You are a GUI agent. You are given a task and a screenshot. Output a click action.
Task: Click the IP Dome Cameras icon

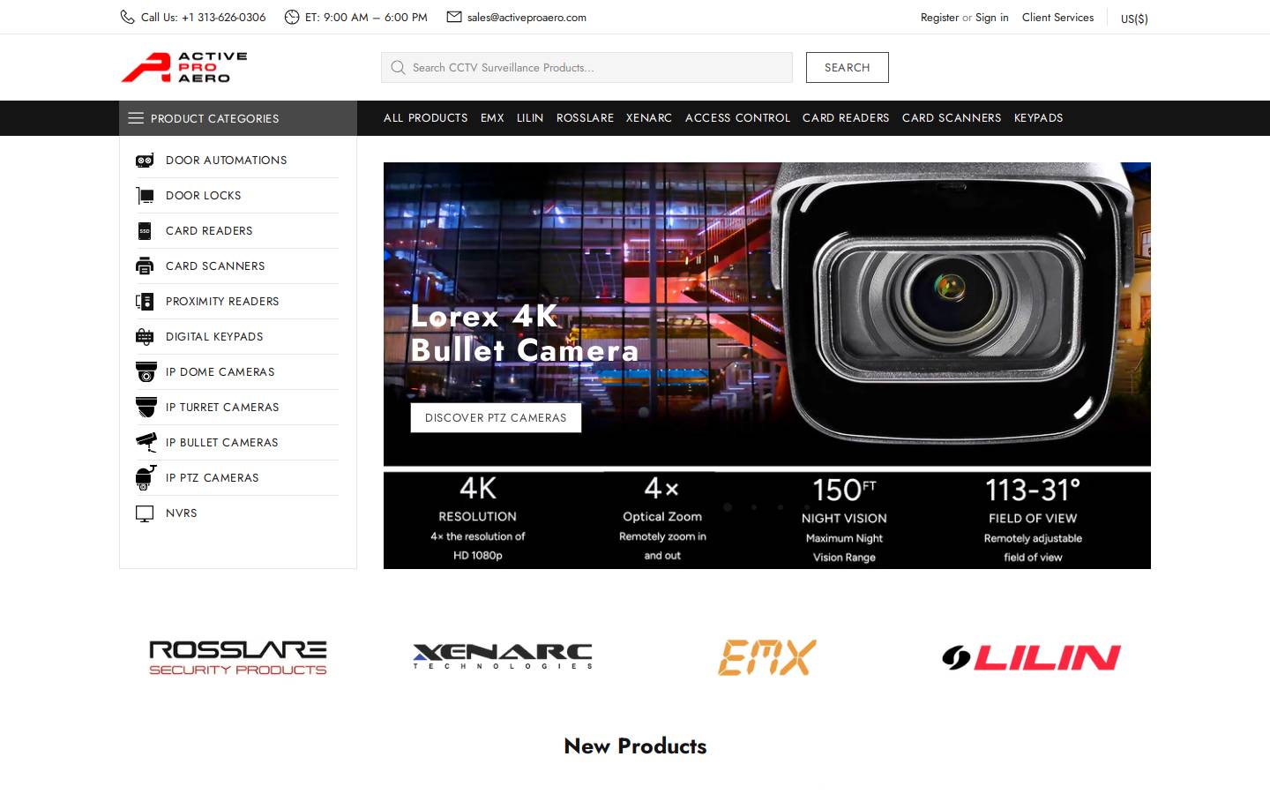pos(146,371)
